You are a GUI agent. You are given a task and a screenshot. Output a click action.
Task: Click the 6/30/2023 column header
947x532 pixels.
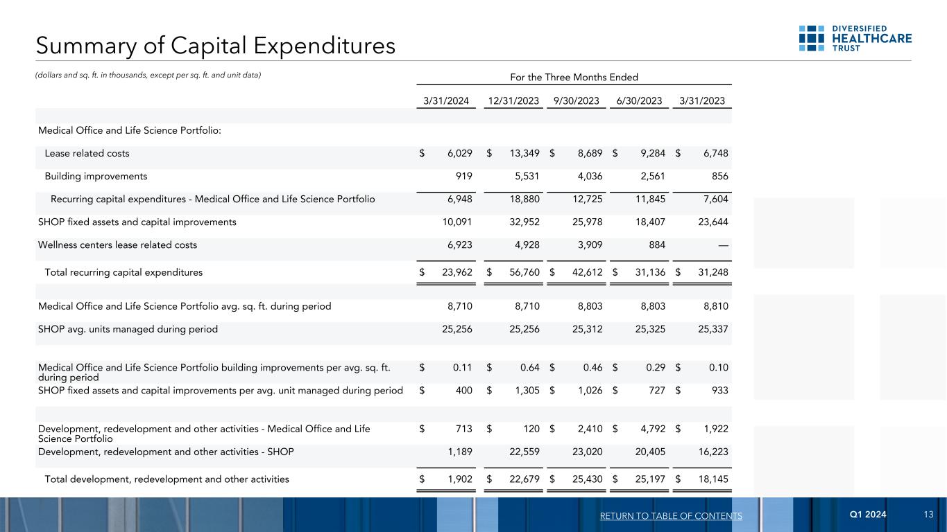click(641, 101)
